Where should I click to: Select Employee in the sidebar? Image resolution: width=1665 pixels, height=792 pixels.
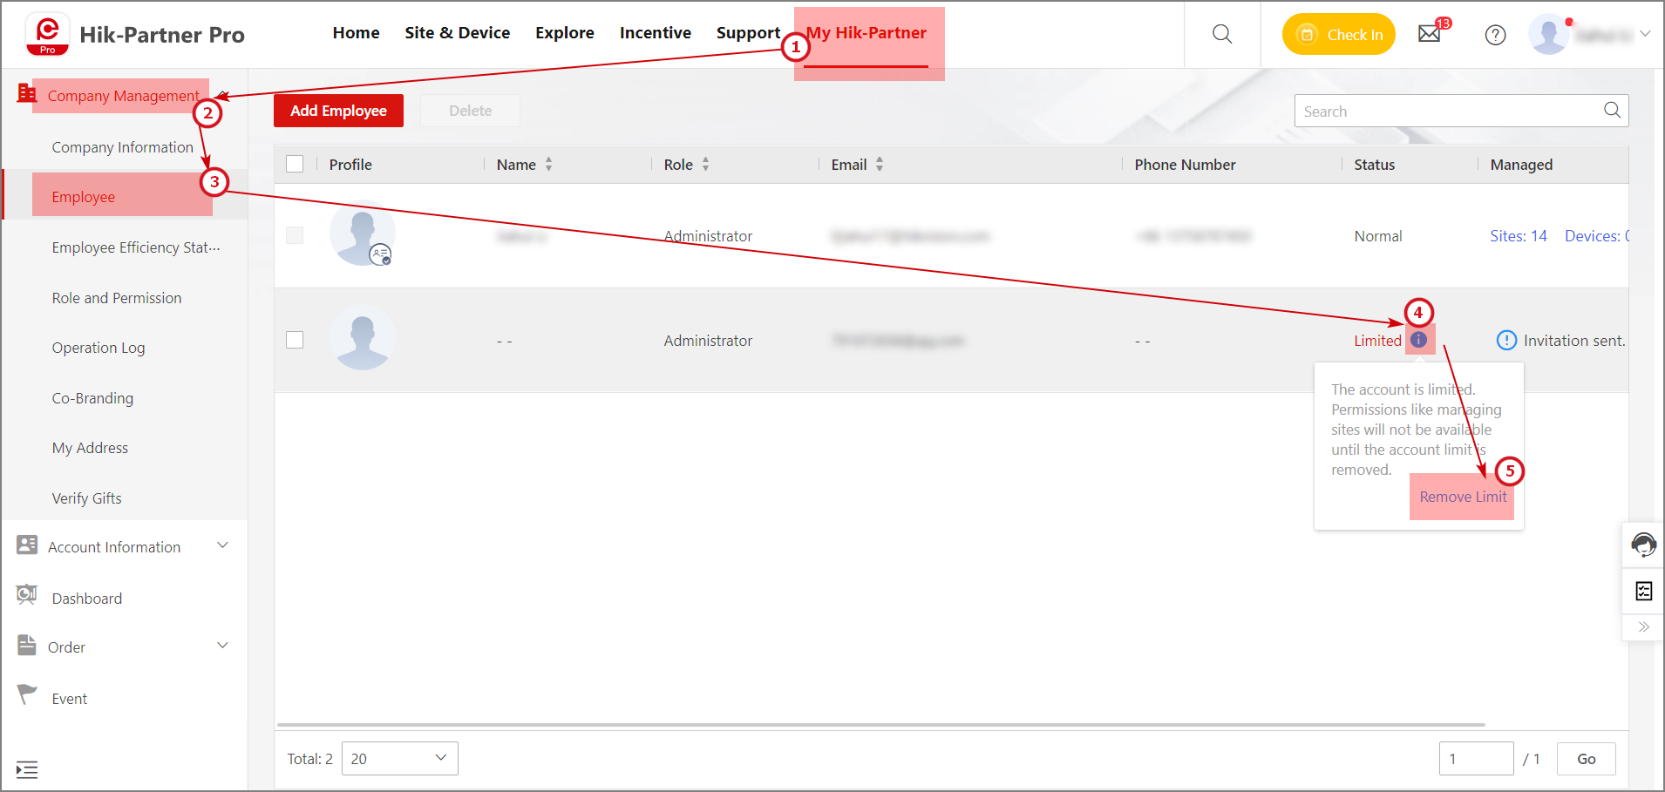pos(84,197)
